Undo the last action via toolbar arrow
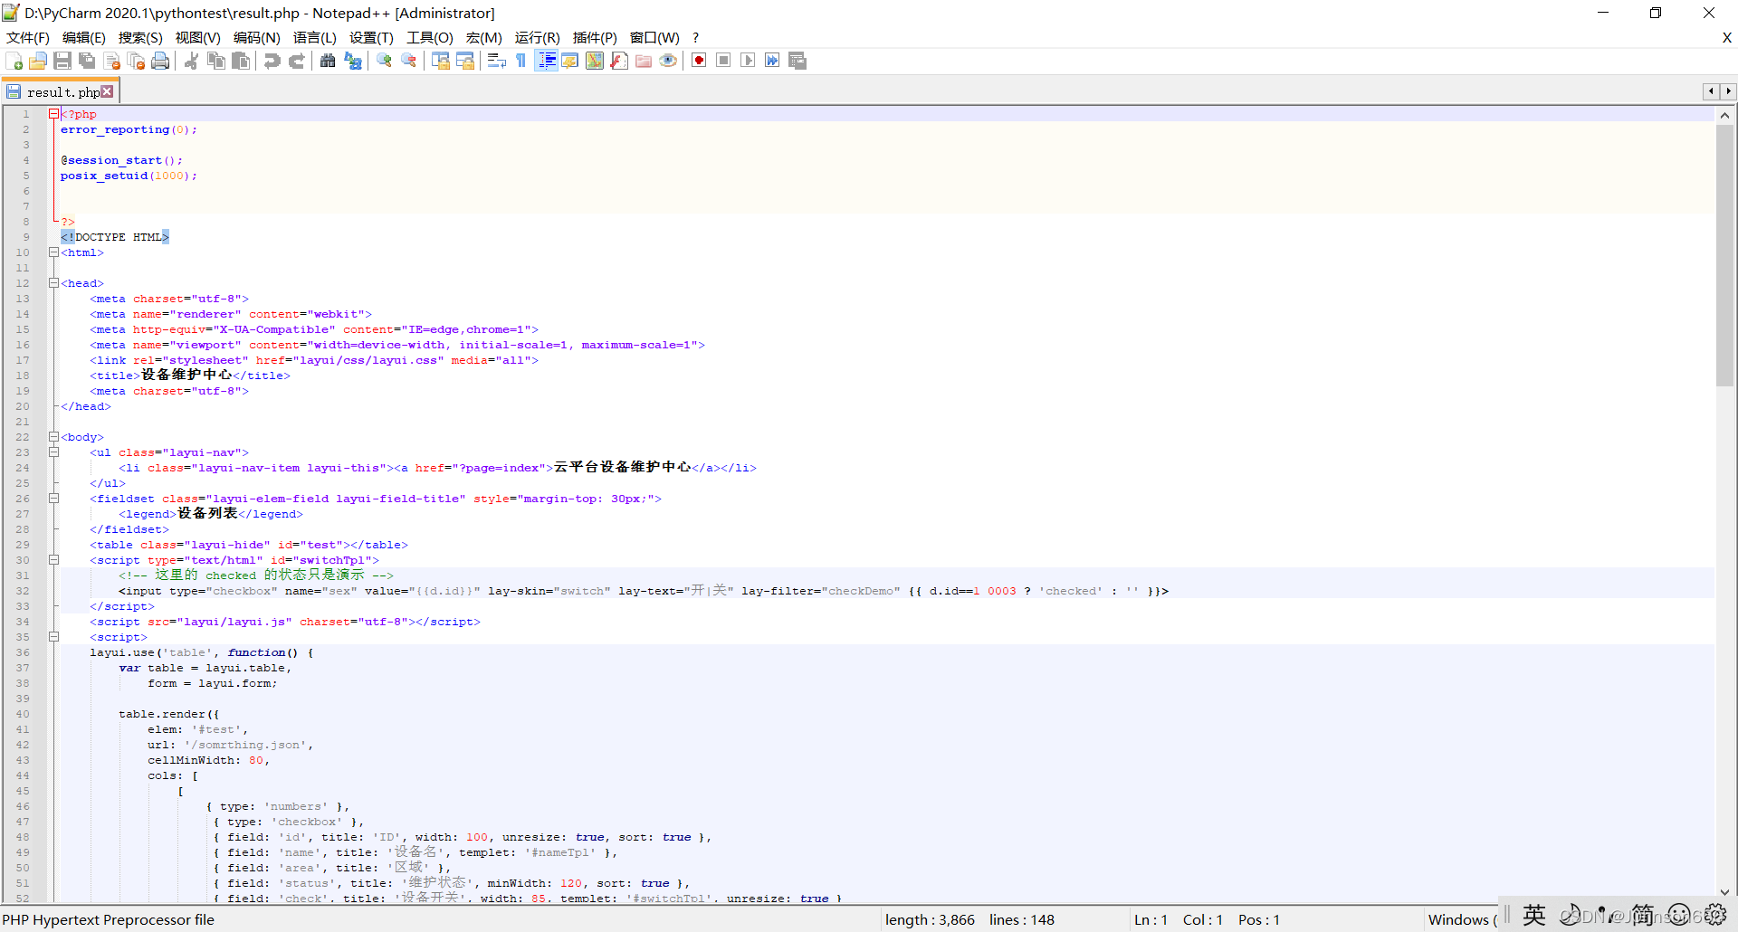The height and width of the screenshot is (932, 1738). coord(272,61)
